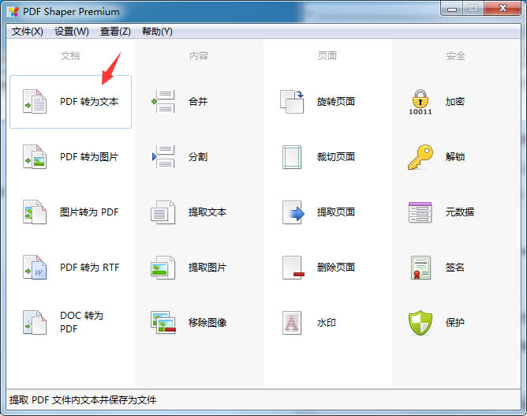Screen dimensions: 527x416
Task: Choose the 加密 label
Action: (455, 102)
